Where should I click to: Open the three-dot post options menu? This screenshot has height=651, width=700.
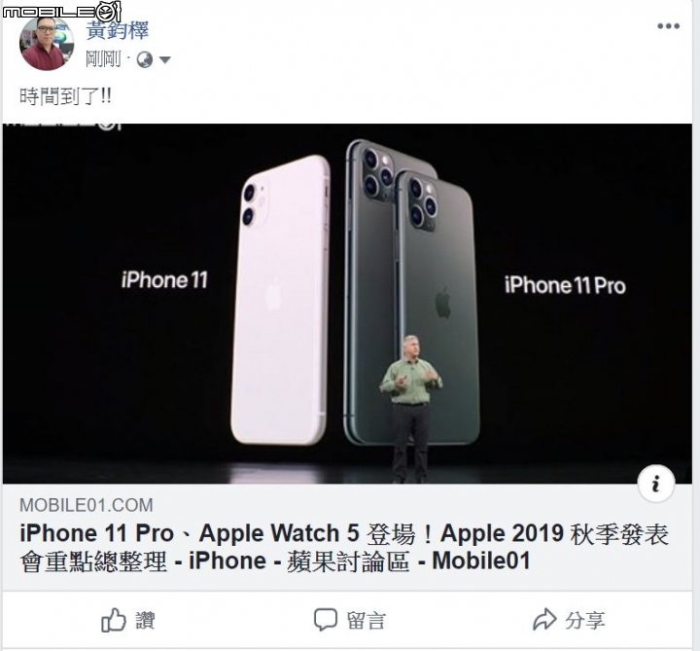pyautogui.click(x=668, y=26)
